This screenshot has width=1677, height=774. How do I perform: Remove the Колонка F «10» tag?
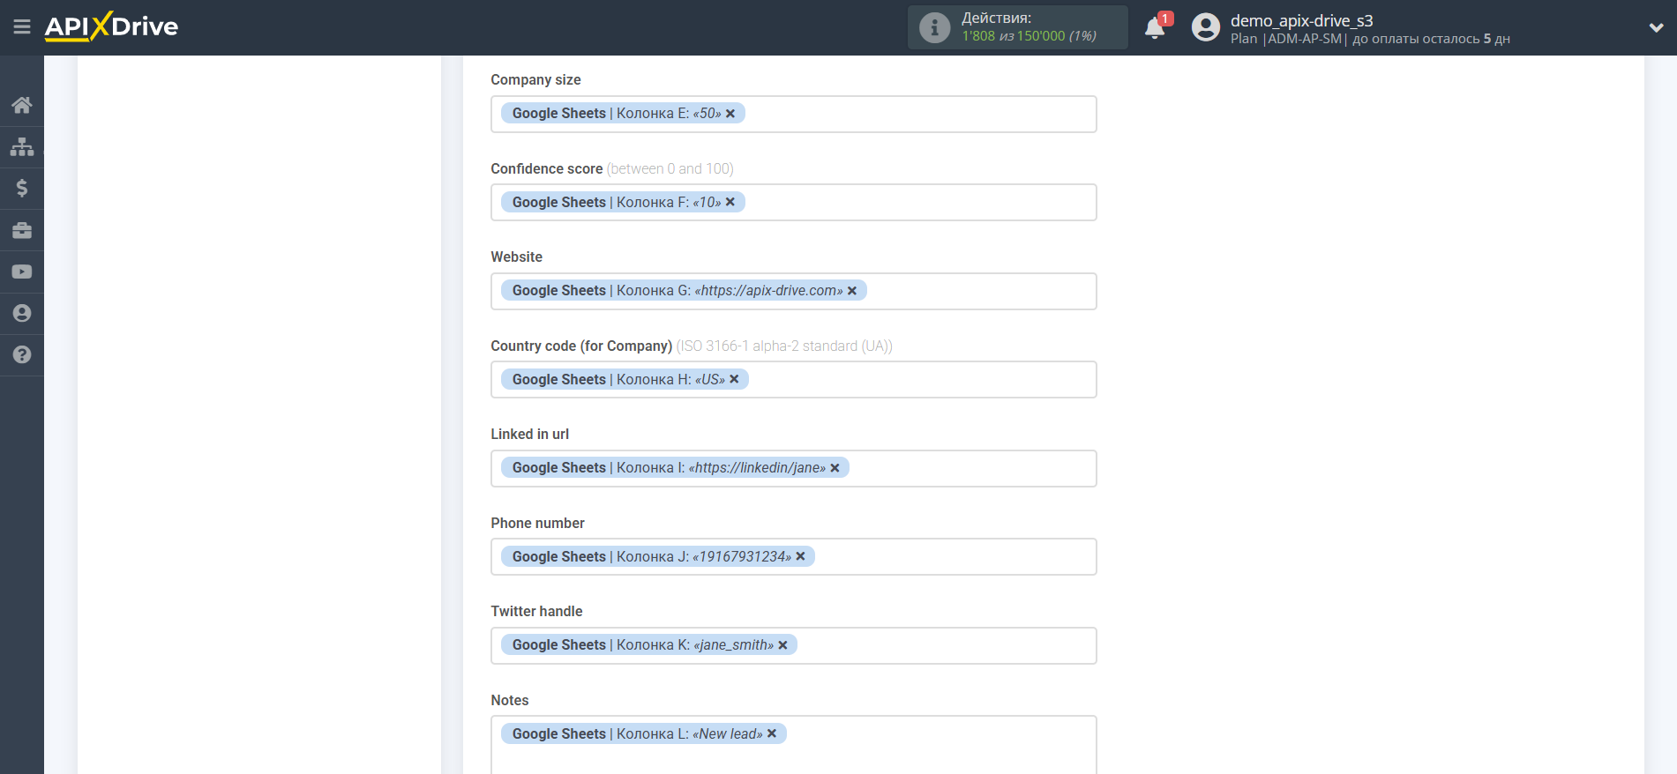point(730,202)
